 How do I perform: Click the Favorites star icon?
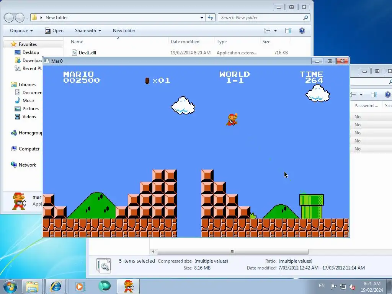point(14,44)
